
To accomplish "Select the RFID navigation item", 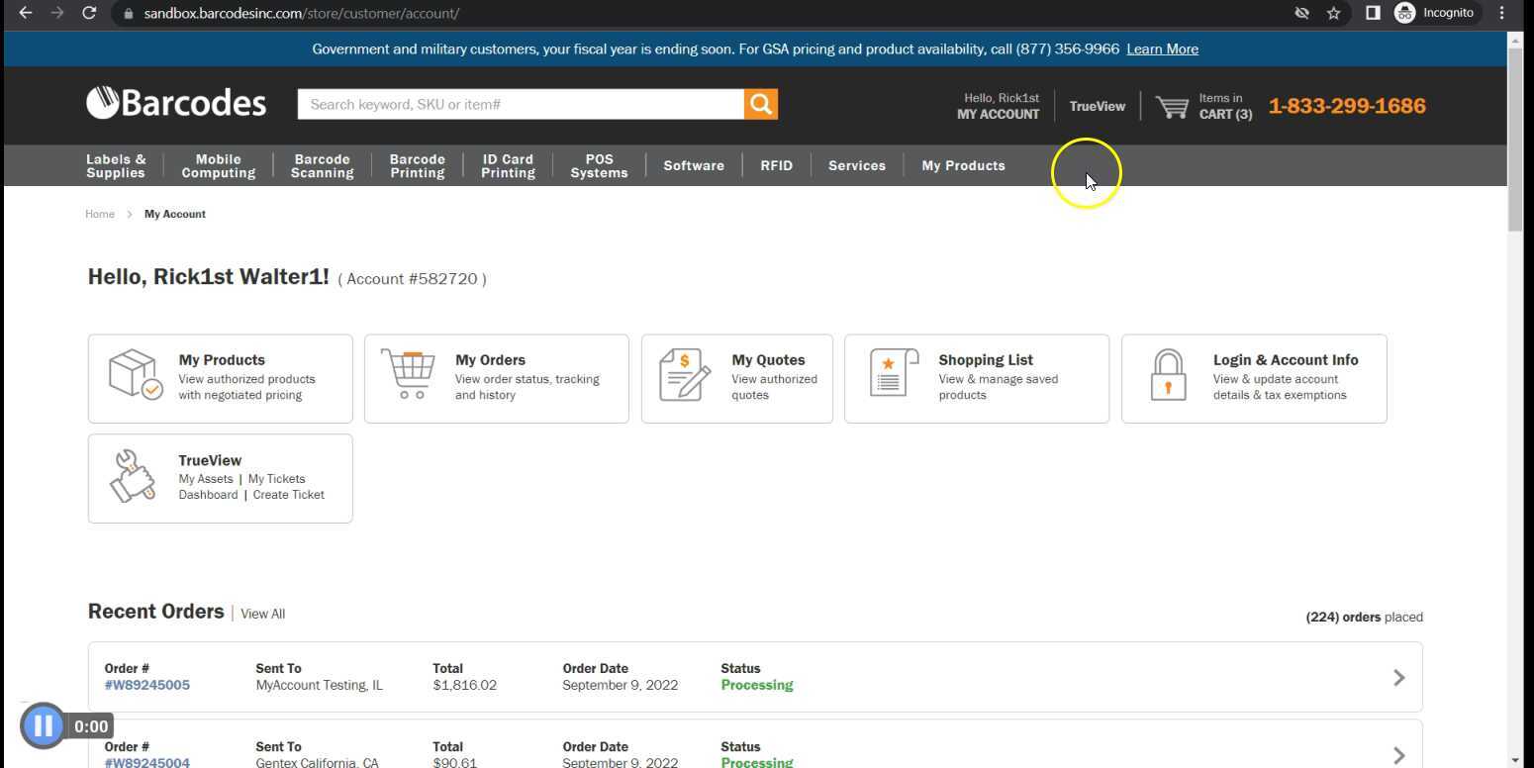I will click(776, 165).
